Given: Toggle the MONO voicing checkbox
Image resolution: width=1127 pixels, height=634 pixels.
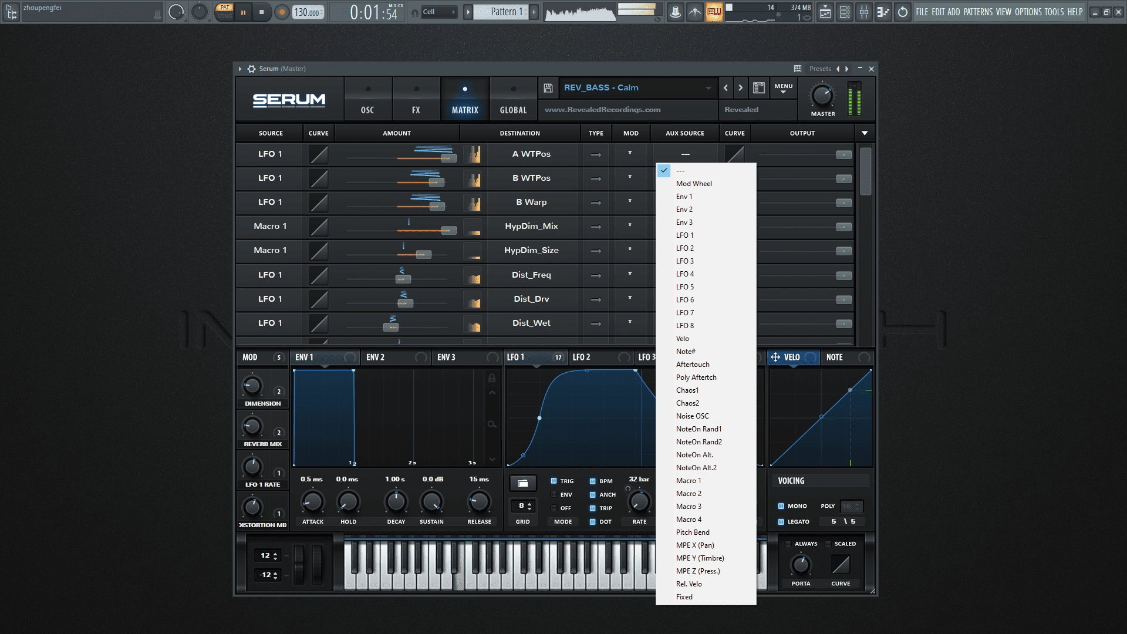Looking at the screenshot, I should click(x=781, y=506).
